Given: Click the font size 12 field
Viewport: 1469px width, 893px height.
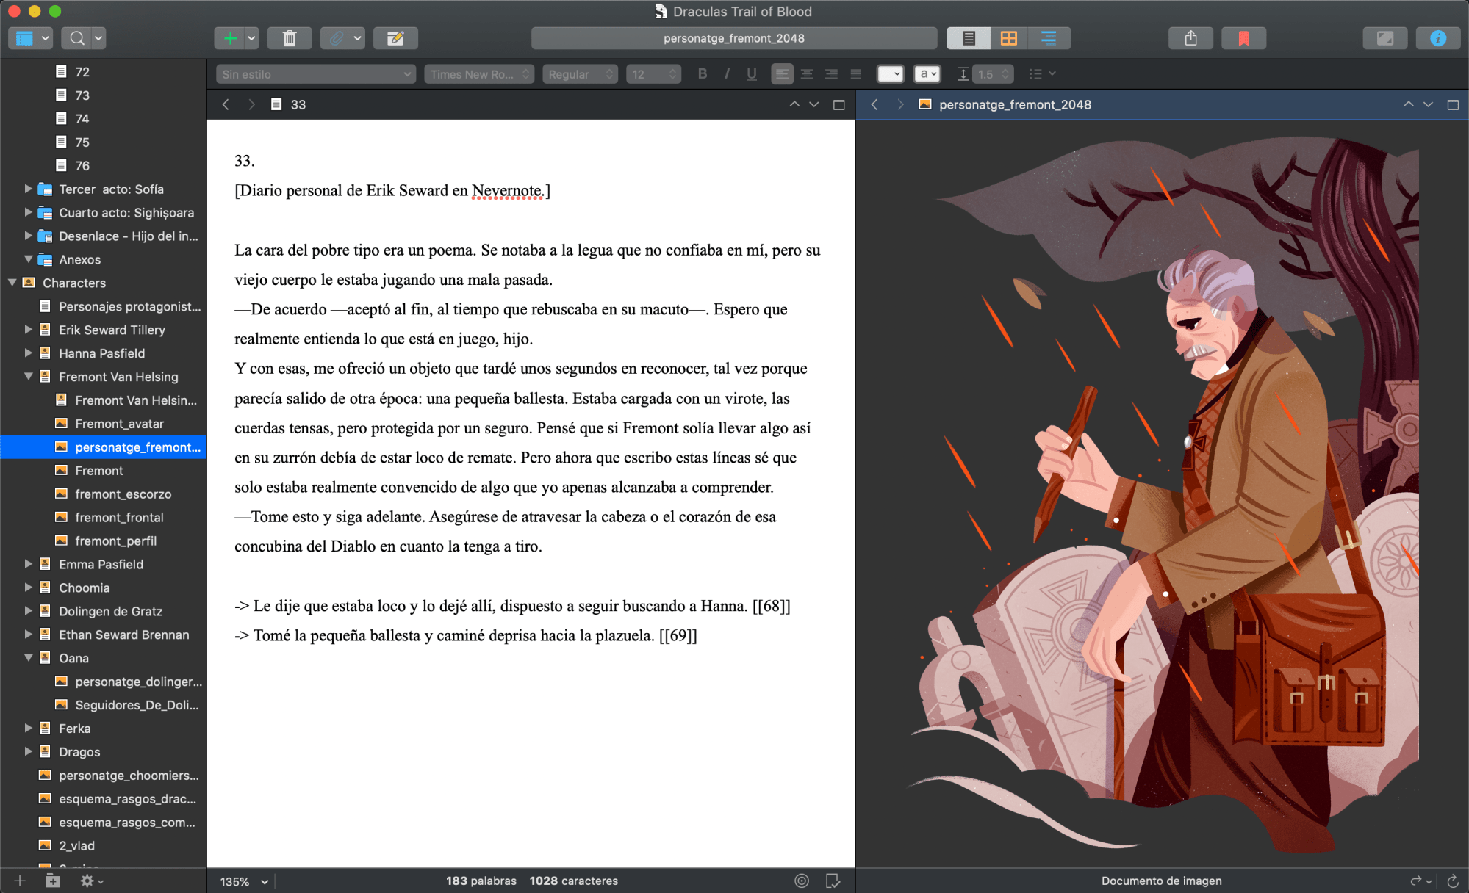Looking at the screenshot, I should (x=653, y=74).
